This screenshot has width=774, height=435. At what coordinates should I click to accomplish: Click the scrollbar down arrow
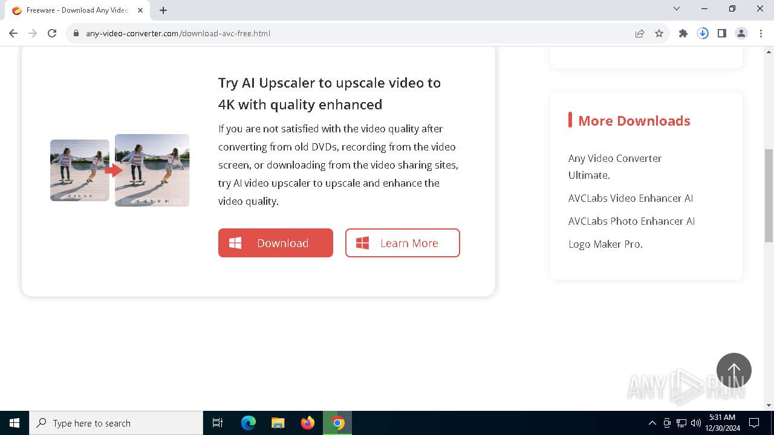[769, 405]
